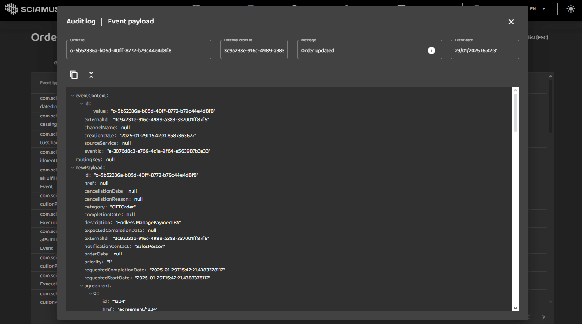Screen dimensions: 582x324
Task: Click the payload vertical scrollbar thumb
Action: (x=515, y=113)
